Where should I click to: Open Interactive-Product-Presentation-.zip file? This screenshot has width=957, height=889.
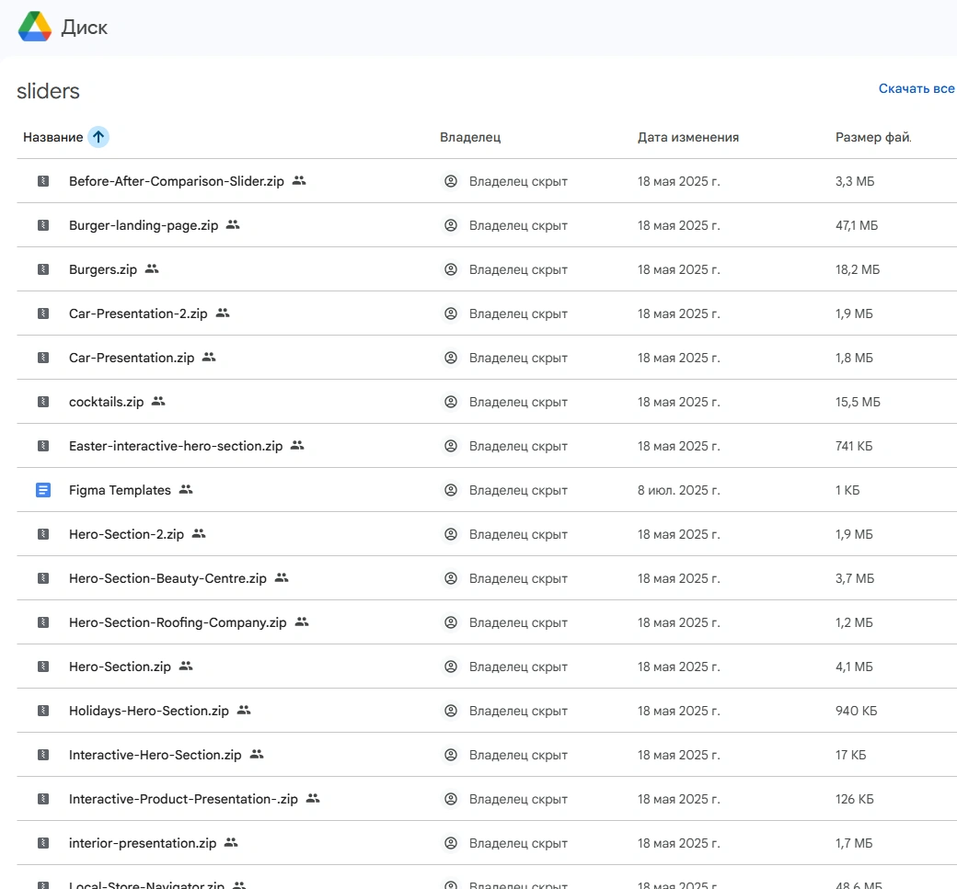(x=183, y=799)
